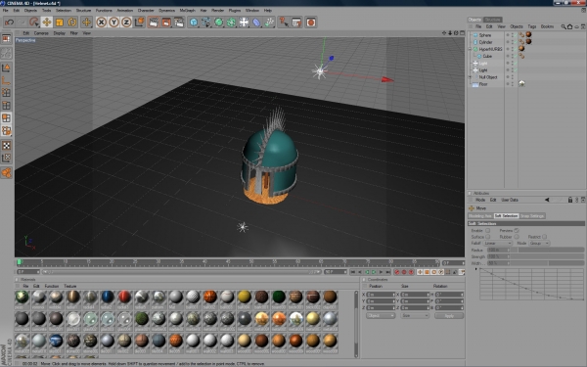
Task: Toggle the Restrict checkbox
Action: (x=544, y=237)
